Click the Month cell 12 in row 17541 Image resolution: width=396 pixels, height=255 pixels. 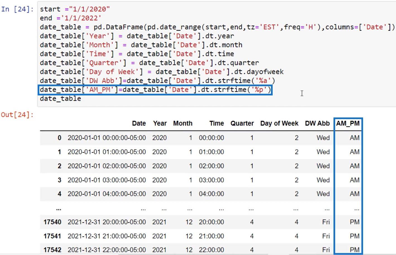(189, 236)
